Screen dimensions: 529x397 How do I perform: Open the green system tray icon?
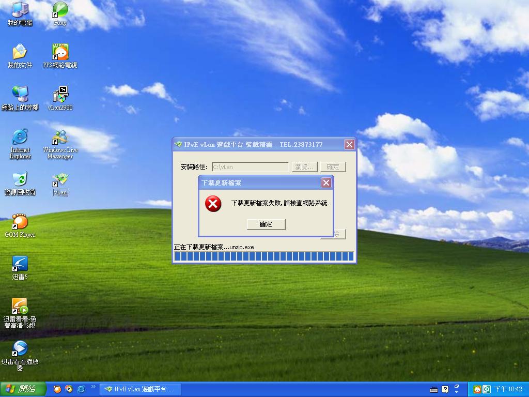(487, 390)
